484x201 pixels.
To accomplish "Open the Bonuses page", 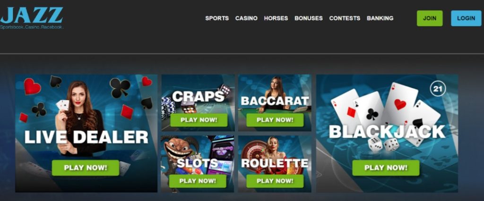I will [x=309, y=18].
